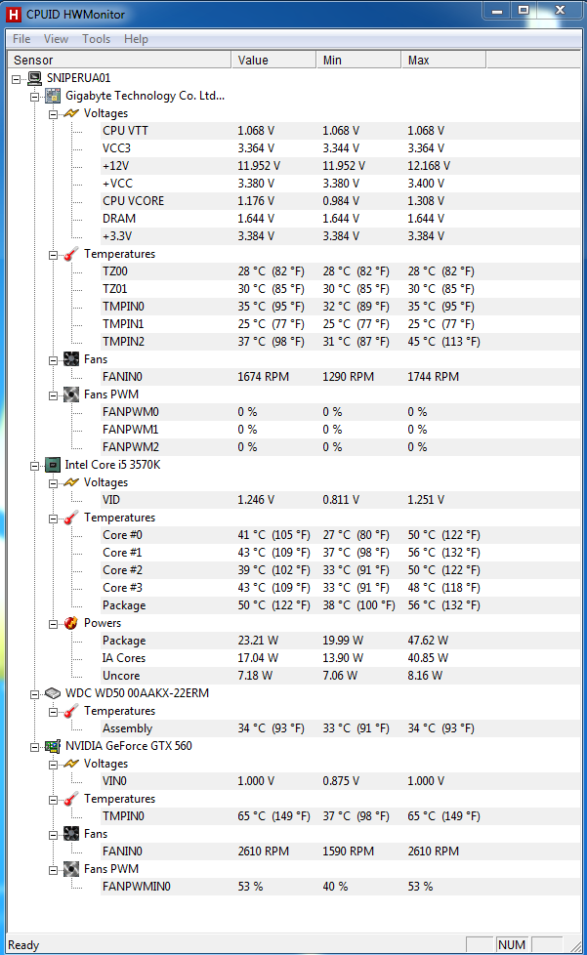Screen dimensions: 587x955
Task: Click the NVIDIA GeForce graphics card icon
Action: pos(54,746)
